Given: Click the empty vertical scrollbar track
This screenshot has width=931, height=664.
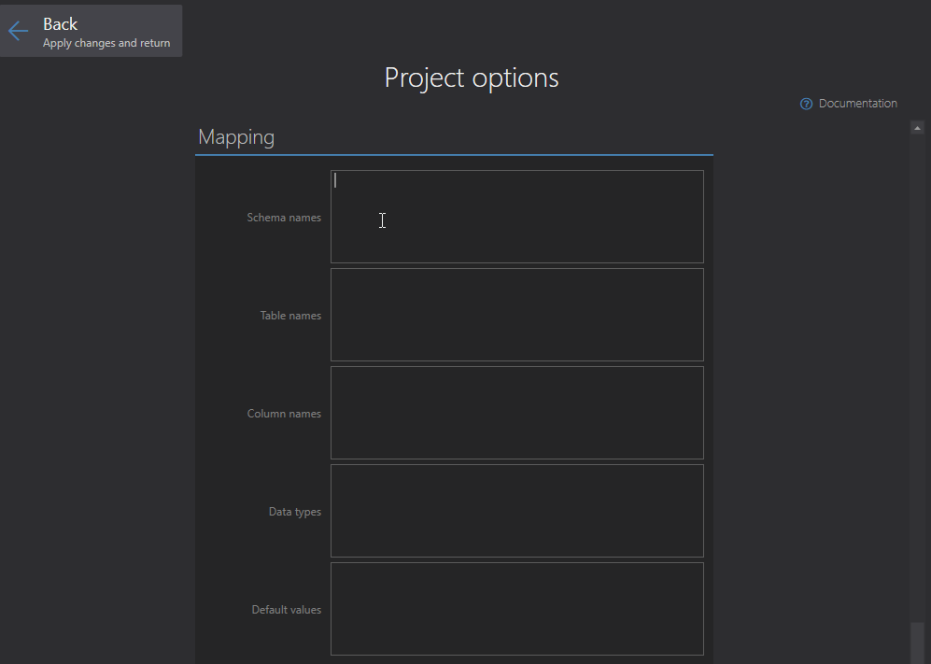Looking at the screenshot, I should (x=917, y=374).
